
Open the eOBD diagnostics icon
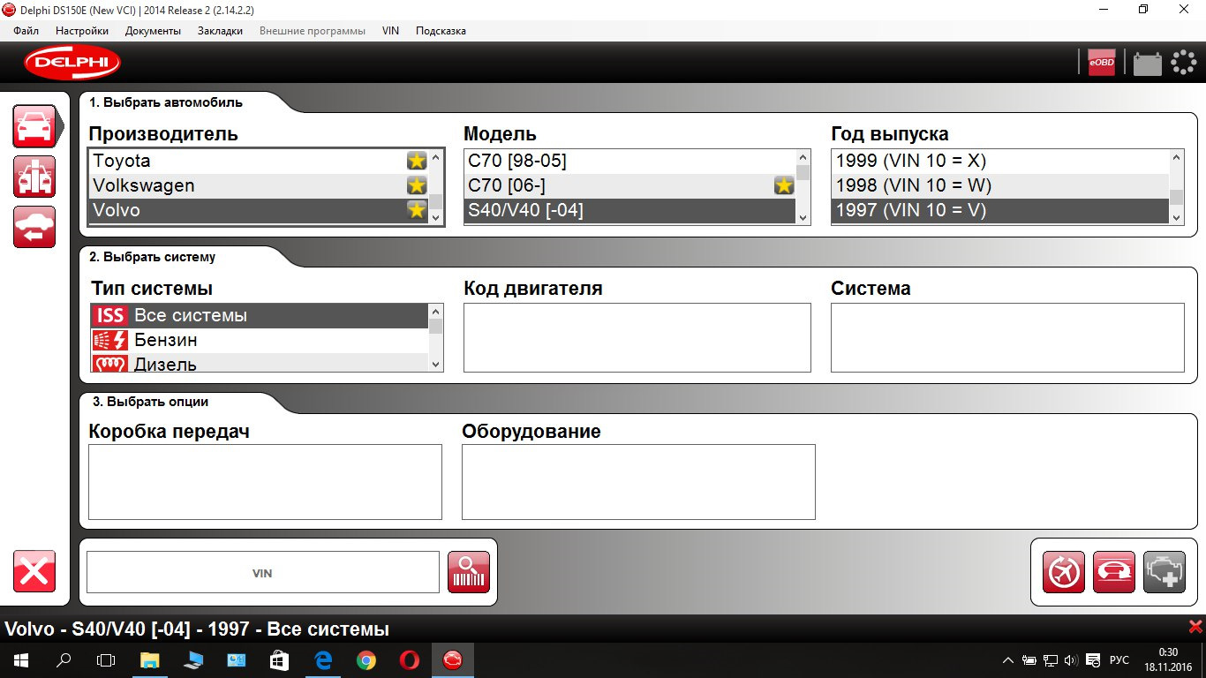tap(1102, 63)
